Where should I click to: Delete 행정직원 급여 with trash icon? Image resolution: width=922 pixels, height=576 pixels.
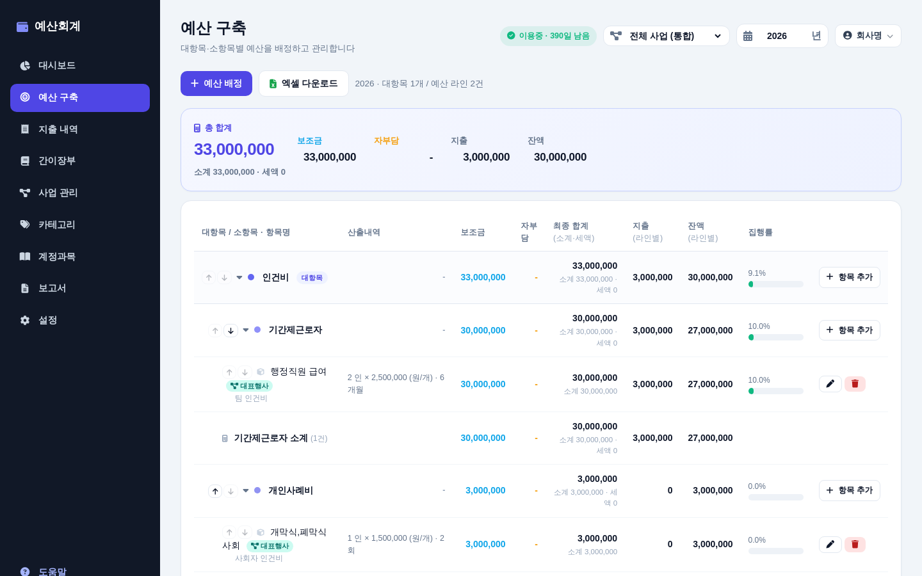click(855, 384)
